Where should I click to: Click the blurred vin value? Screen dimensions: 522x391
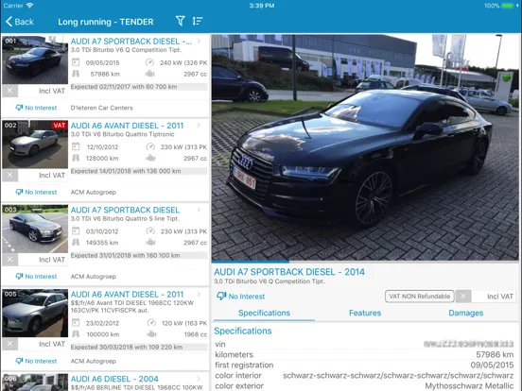468,344
